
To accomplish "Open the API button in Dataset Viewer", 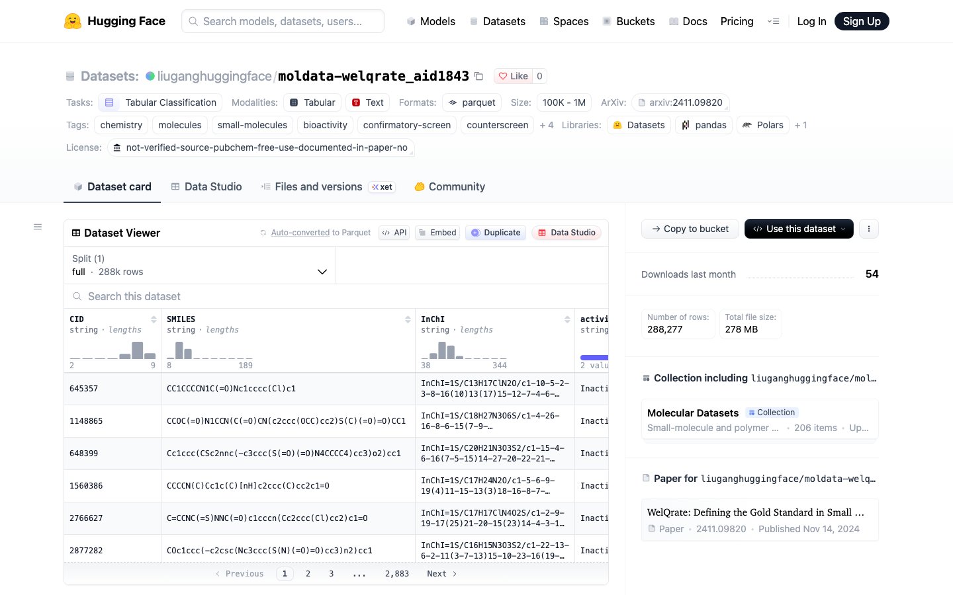I will (394, 233).
